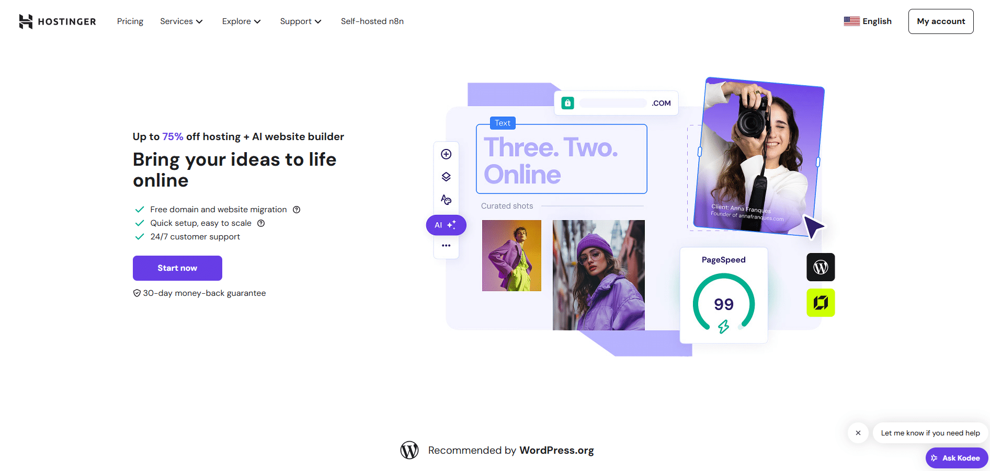Expand the Support dropdown menu

(x=301, y=21)
